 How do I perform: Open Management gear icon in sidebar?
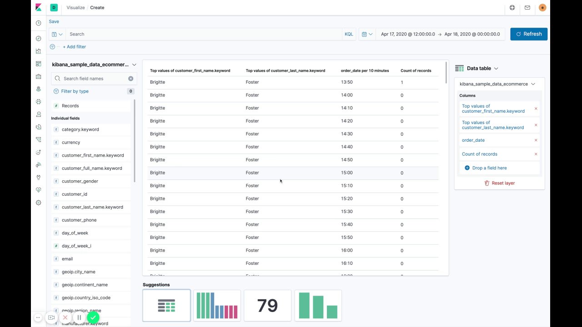click(39, 203)
